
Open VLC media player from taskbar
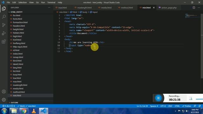click(34, 111)
